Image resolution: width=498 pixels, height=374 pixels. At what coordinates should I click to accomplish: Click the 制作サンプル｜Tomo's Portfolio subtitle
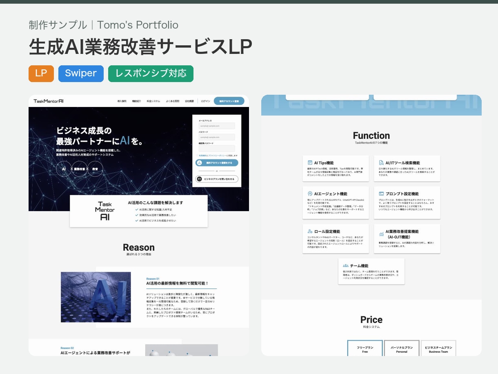[x=104, y=25]
